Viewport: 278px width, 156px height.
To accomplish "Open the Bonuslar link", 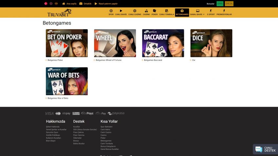I will pyautogui.click(x=210, y=4).
